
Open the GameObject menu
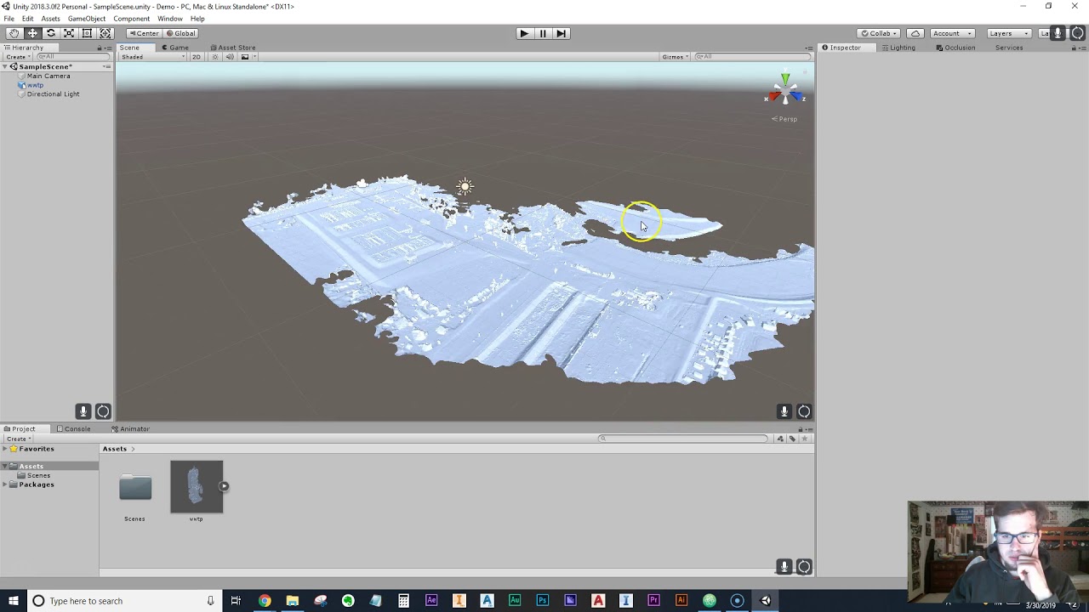pos(87,19)
